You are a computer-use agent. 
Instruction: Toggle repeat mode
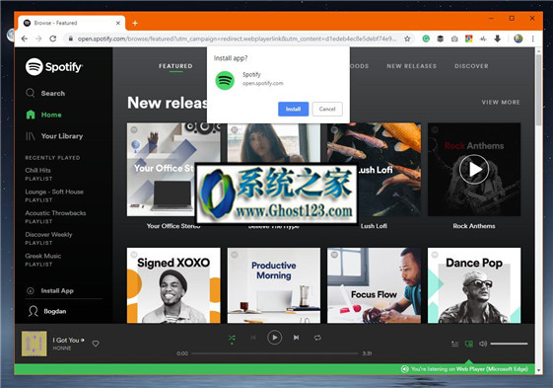coord(317,338)
